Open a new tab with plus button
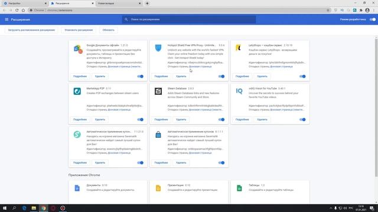378x212 pixels. pos(147,4)
